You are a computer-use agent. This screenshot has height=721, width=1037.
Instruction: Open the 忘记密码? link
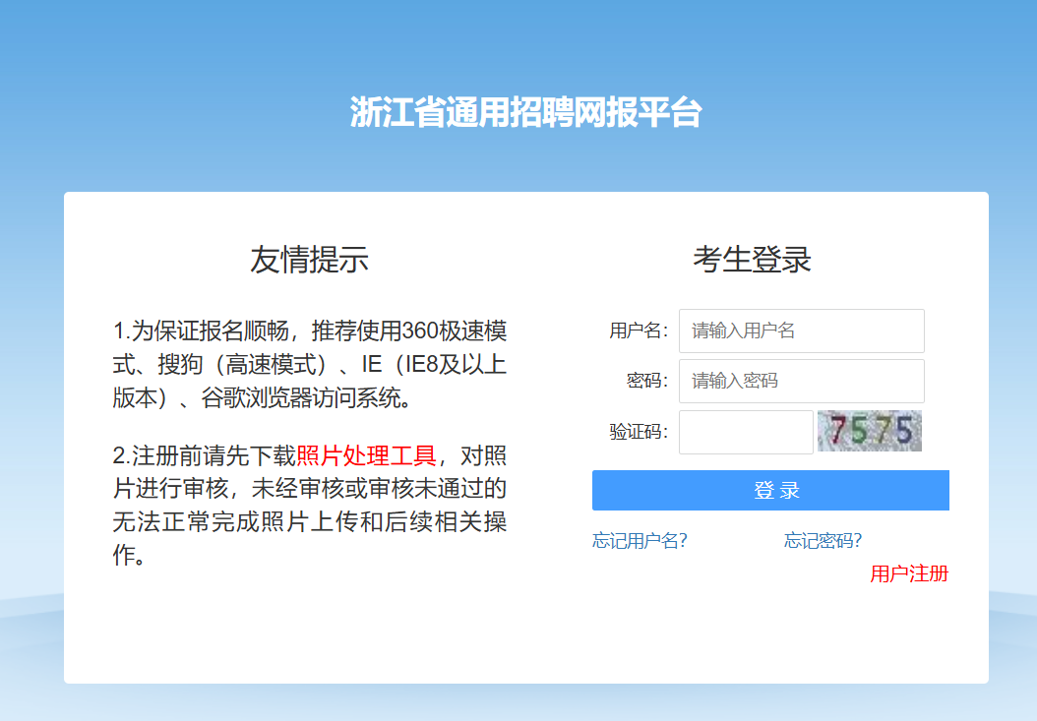click(823, 540)
